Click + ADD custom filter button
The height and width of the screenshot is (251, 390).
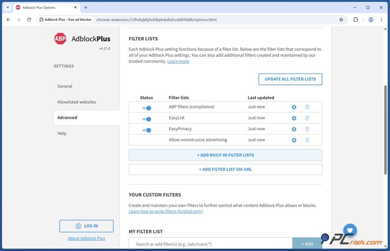307,244
